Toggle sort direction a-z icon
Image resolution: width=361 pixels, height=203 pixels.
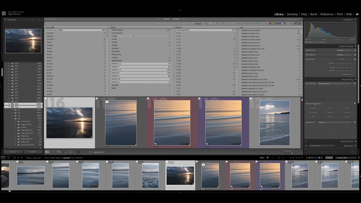pos(85,152)
